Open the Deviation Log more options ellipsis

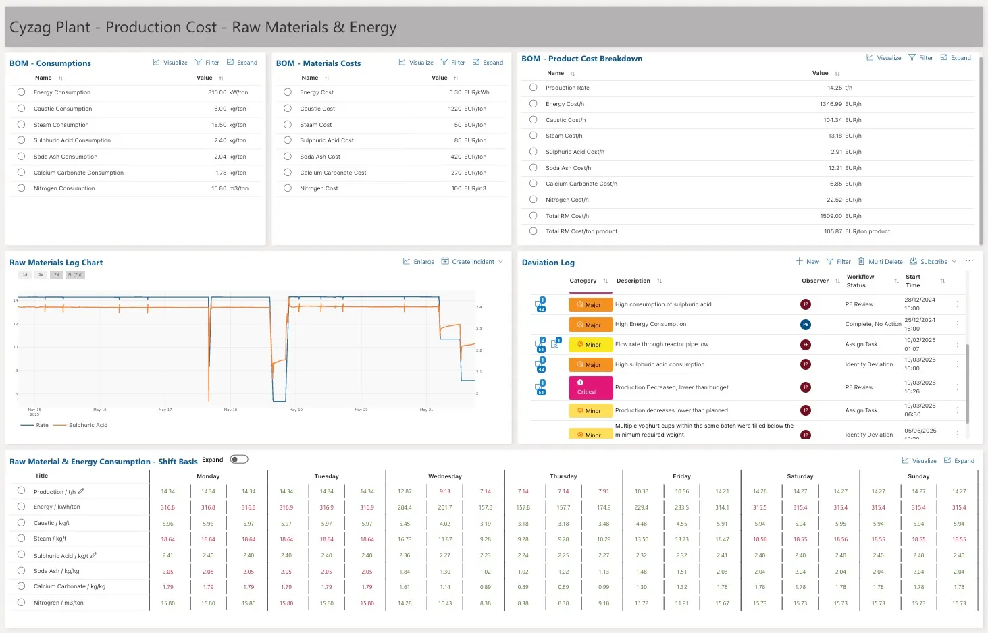pos(969,261)
